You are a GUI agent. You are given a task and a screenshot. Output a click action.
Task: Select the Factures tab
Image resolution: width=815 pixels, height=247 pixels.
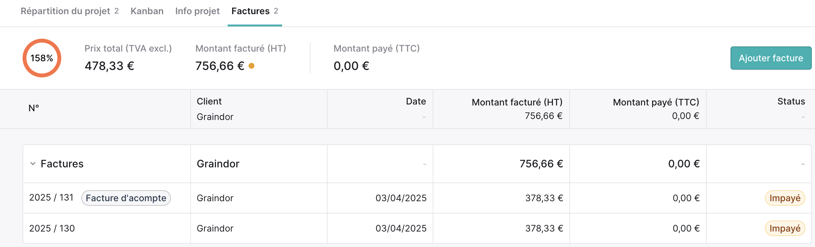(255, 11)
